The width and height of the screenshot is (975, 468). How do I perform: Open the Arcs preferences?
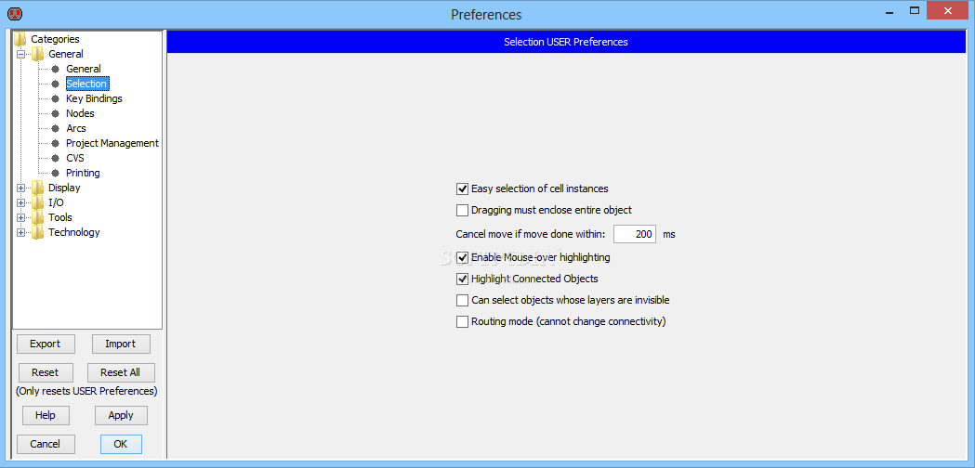point(76,129)
